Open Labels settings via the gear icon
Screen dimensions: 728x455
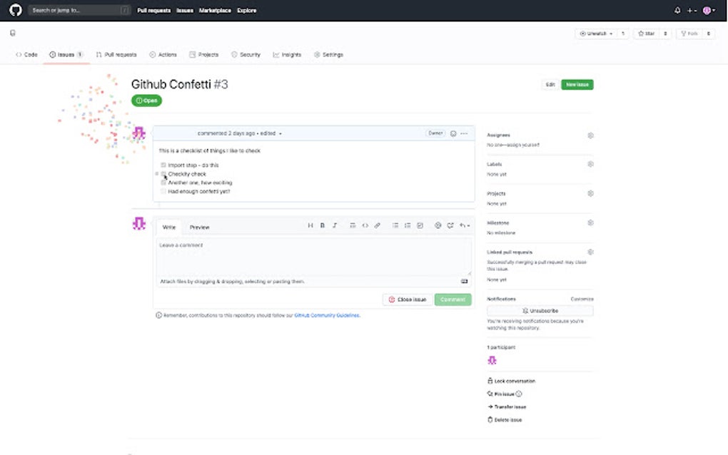click(x=590, y=163)
